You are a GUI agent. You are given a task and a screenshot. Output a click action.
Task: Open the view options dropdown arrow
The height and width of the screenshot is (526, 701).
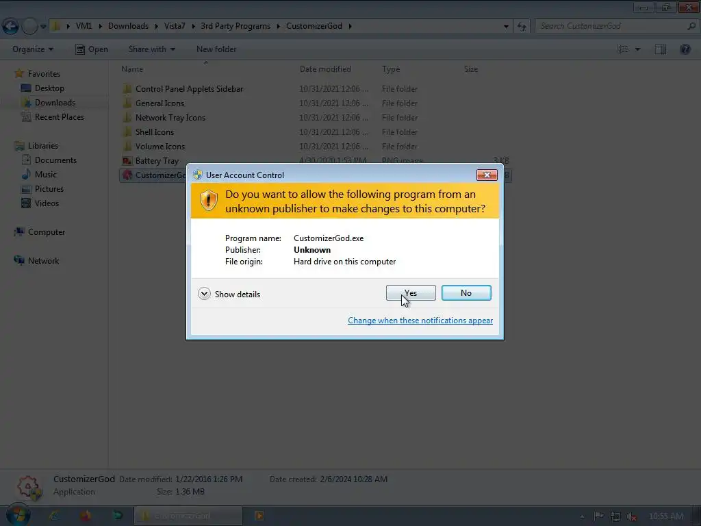[637, 49]
